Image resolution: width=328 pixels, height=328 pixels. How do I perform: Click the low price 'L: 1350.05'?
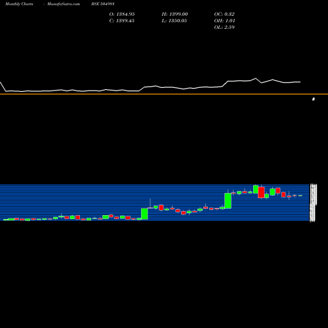[x=174, y=20]
